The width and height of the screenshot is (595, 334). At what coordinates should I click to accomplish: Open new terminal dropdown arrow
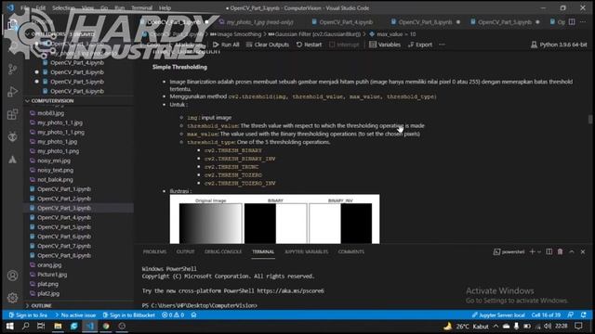(539, 251)
